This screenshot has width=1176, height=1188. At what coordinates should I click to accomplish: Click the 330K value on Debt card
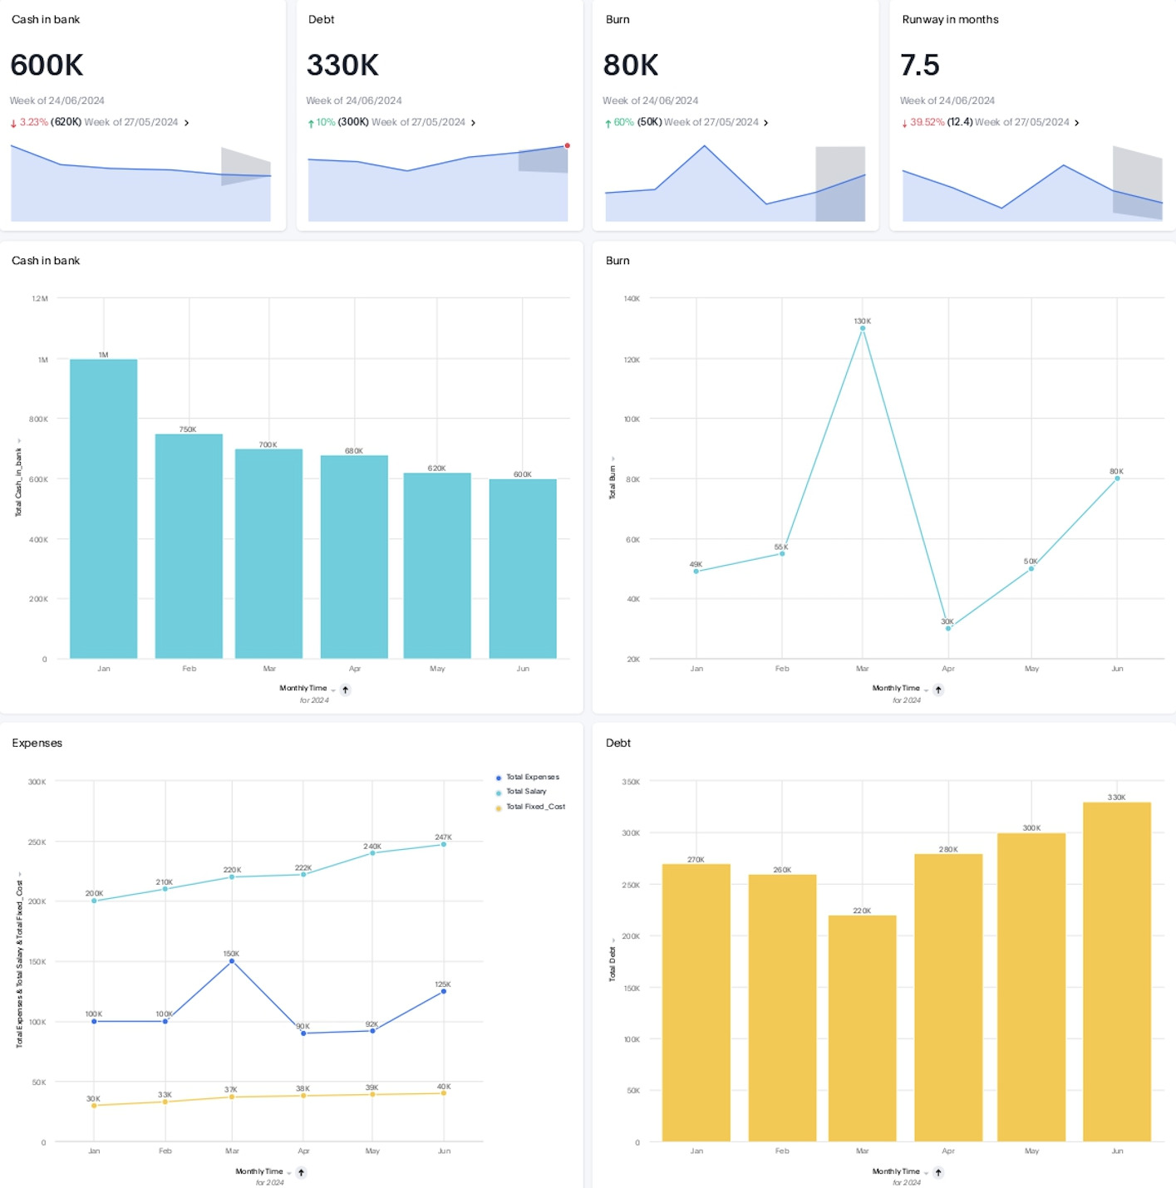pos(342,65)
